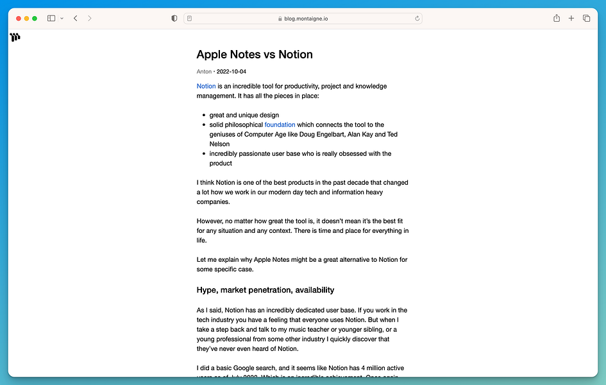Open the Share icon in toolbar

tap(557, 18)
